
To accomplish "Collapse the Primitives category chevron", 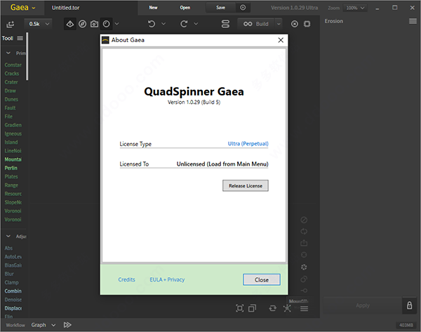I will [x=8, y=53].
